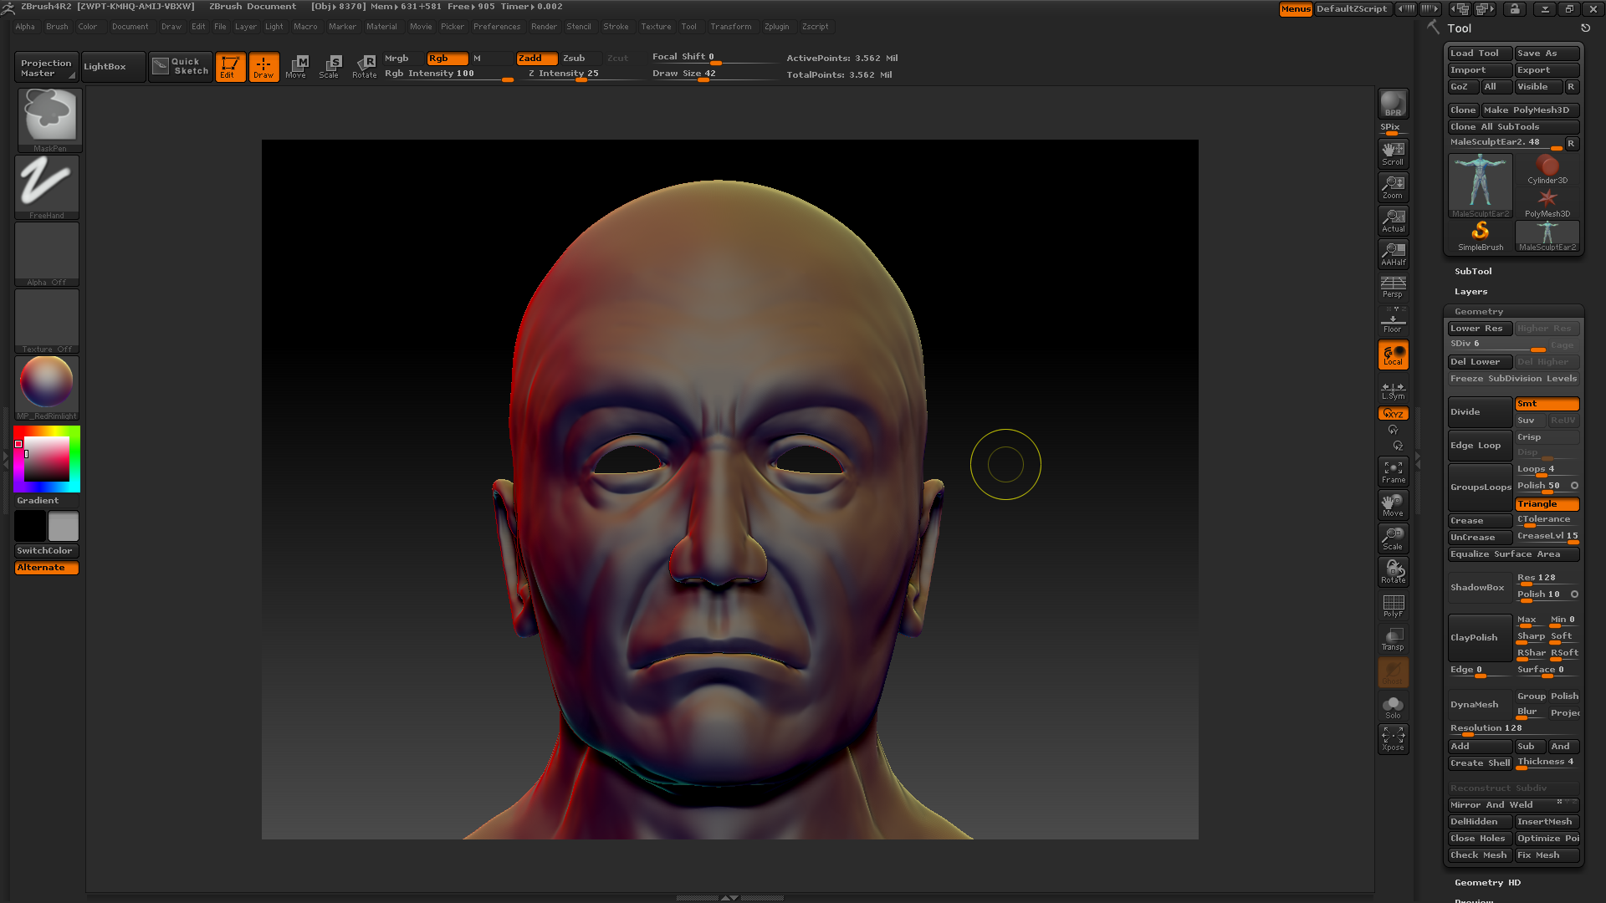This screenshot has width=1606, height=903.
Task: Open the Alpha Off selector
Action: point(47,254)
